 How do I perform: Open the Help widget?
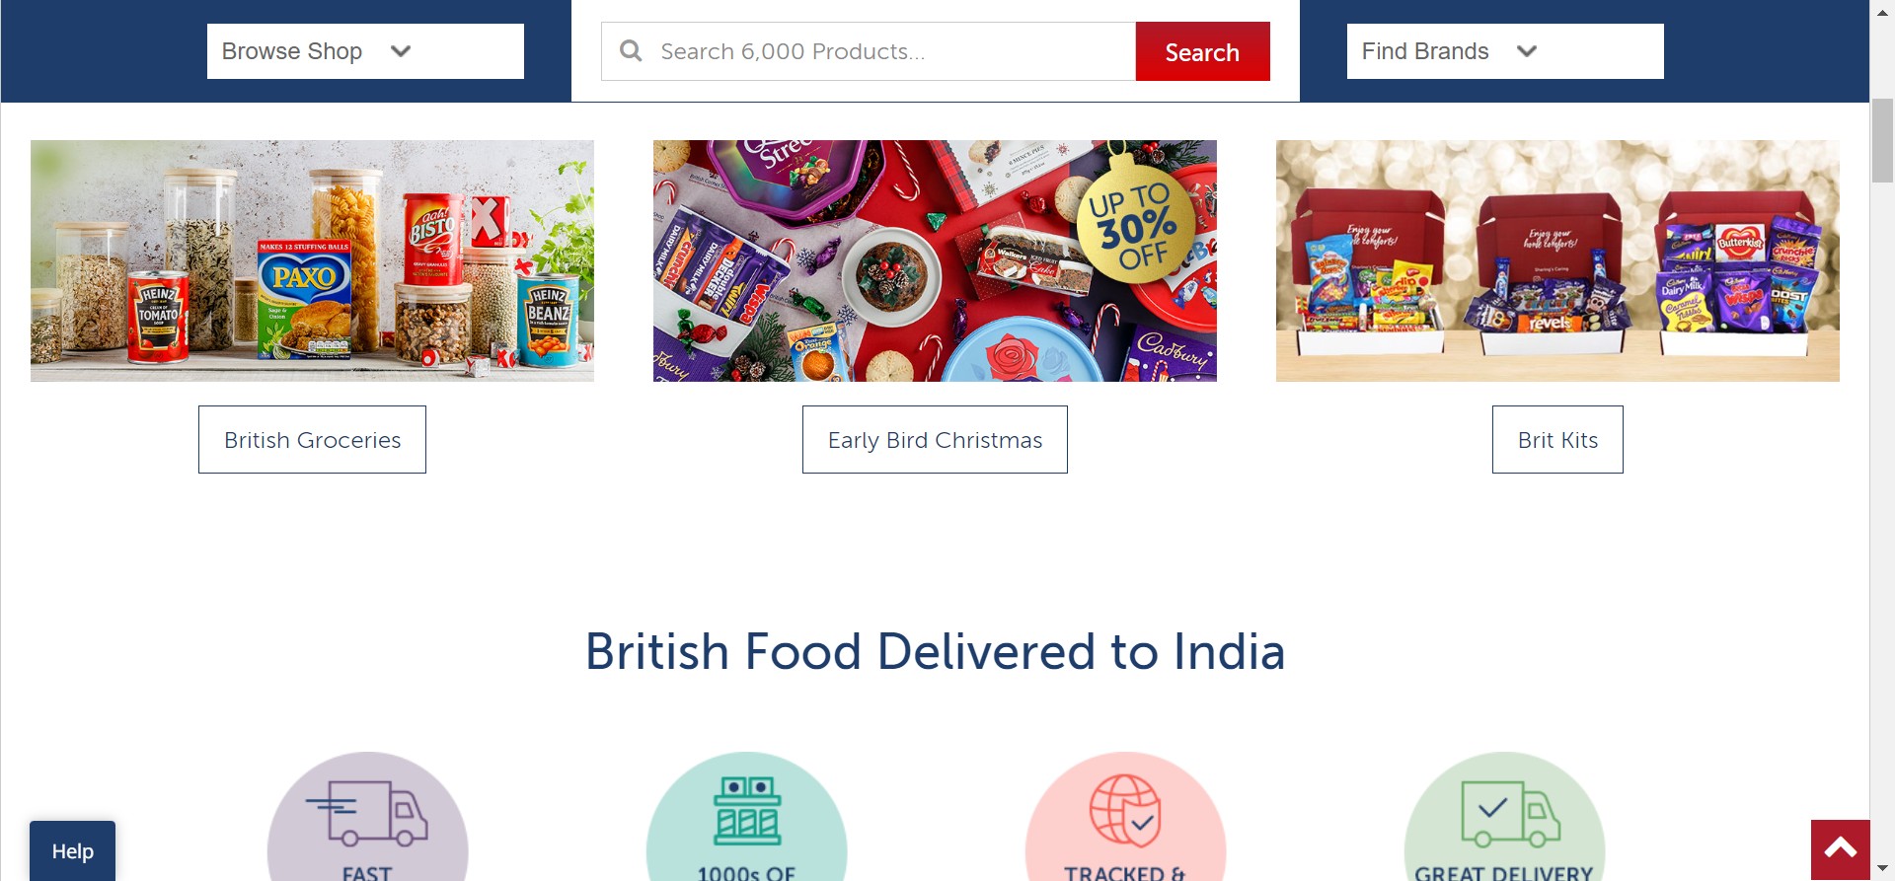pos(72,850)
